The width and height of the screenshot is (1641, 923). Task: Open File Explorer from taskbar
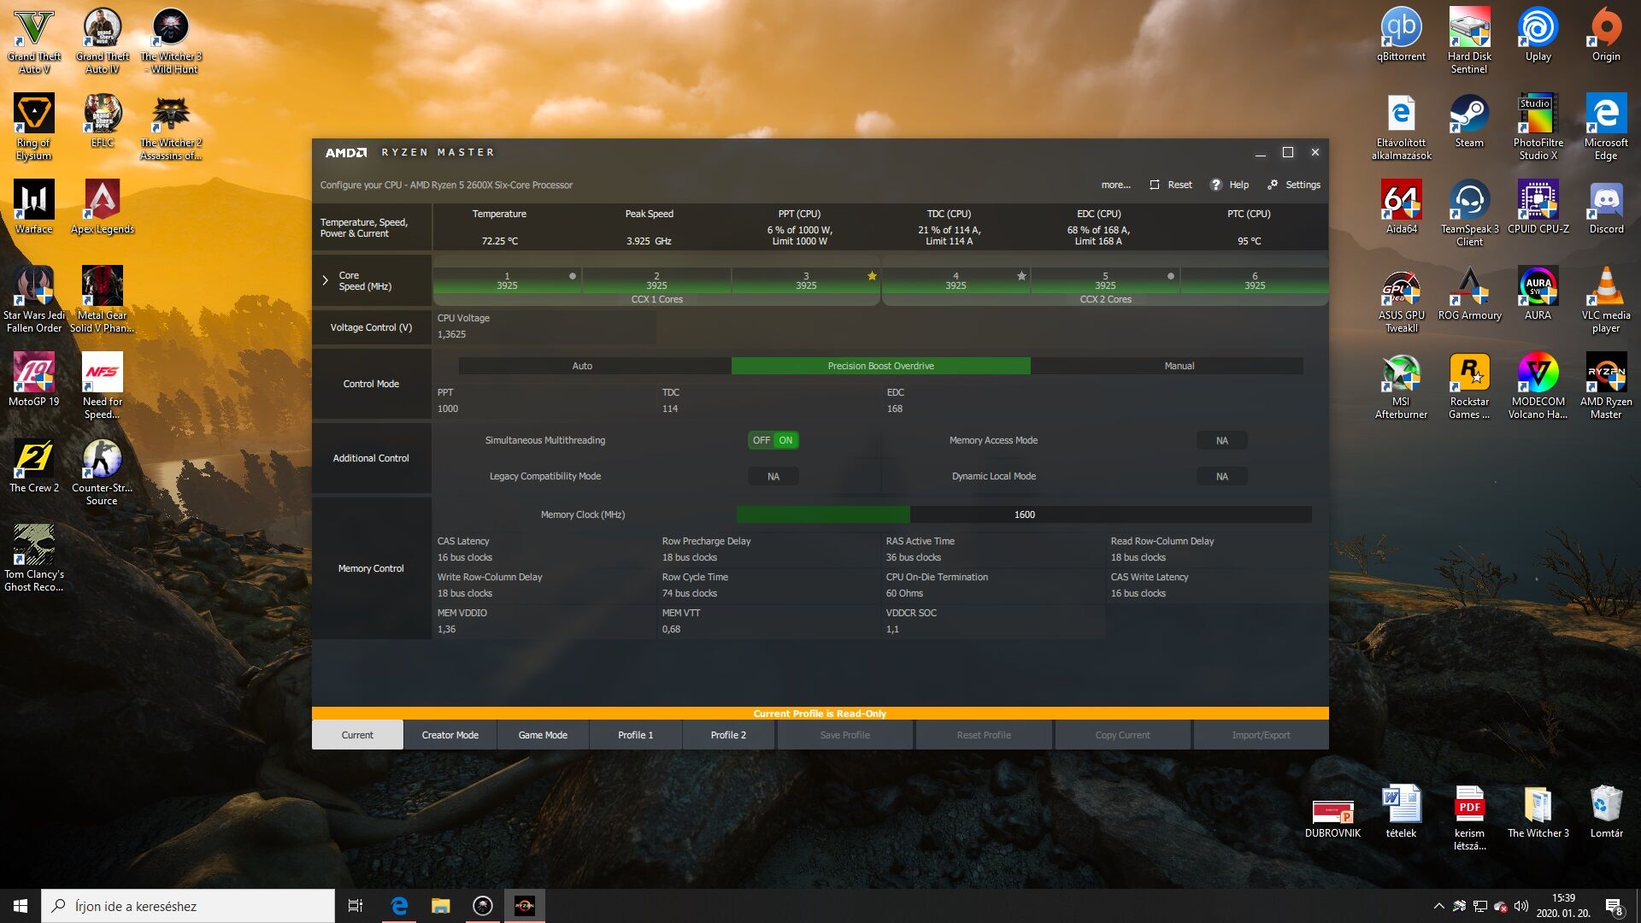point(440,906)
